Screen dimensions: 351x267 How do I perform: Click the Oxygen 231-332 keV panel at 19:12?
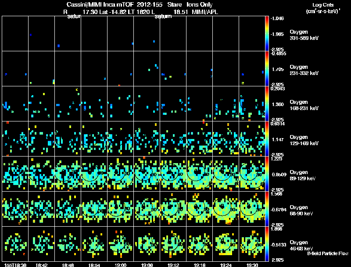coord(173,68)
